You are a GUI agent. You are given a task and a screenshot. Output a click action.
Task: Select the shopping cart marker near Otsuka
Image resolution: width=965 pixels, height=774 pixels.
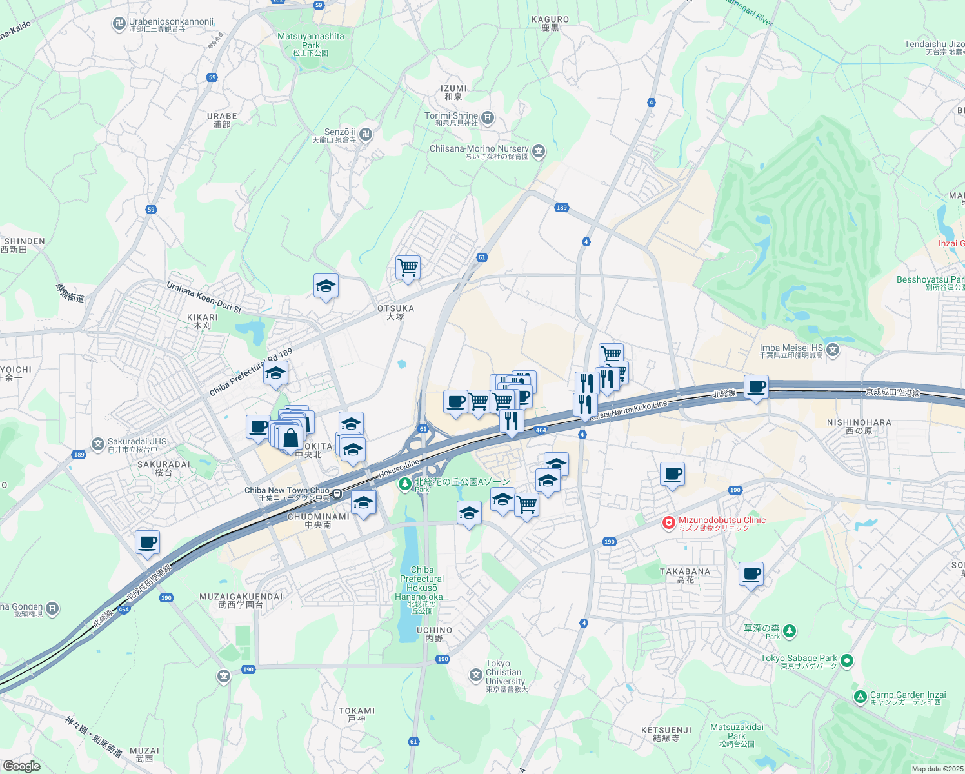coord(407,268)
